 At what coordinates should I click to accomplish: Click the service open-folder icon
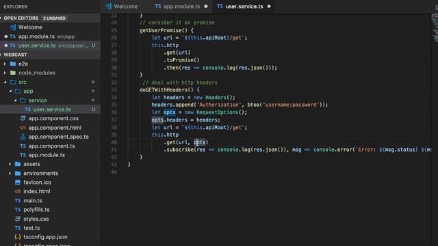(x=23, y=100)
